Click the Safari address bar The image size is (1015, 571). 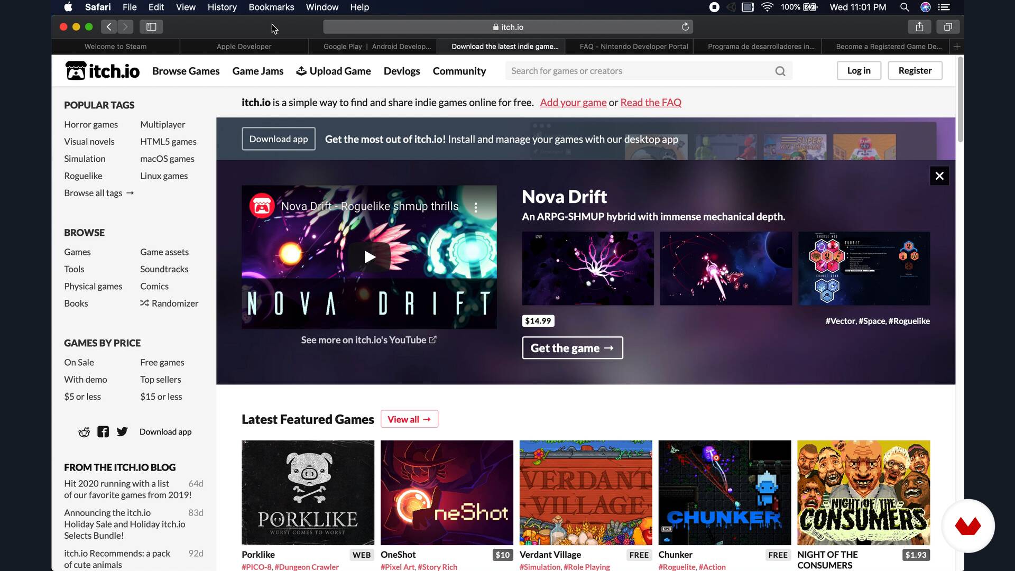pos(508,27)
